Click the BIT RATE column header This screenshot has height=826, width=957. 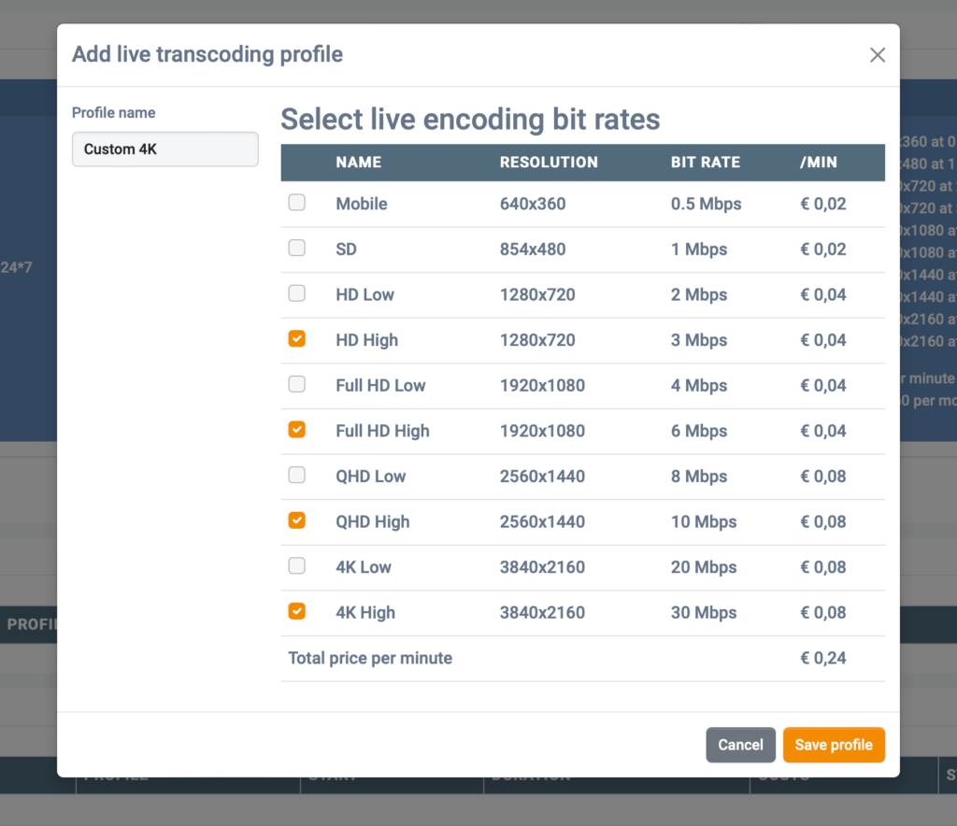pyautogui.click(x=705, y=163)
